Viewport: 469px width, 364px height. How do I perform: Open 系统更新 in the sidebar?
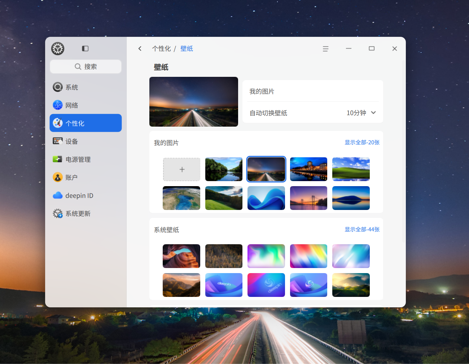(x=86, y=213)
